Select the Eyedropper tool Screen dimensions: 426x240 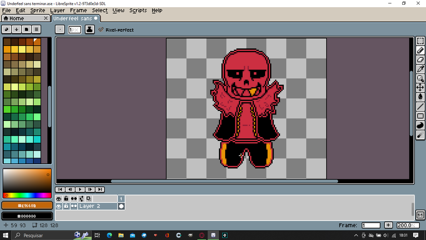coord(420,69)
